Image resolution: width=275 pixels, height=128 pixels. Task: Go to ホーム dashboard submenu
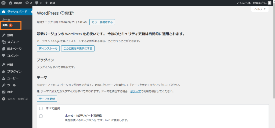tap(6, 20)
